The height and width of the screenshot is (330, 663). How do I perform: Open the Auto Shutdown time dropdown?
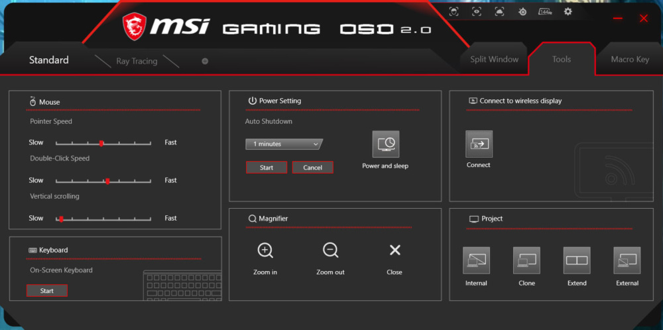284,144
